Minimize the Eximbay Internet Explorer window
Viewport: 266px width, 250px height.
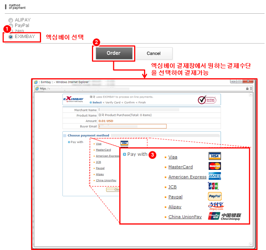[x=233, y=82]
